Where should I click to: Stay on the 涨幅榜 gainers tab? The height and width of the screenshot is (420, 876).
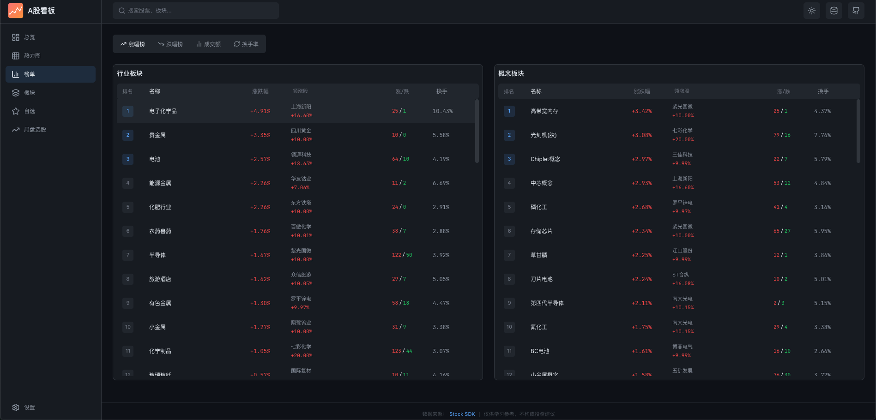[133, 44]
